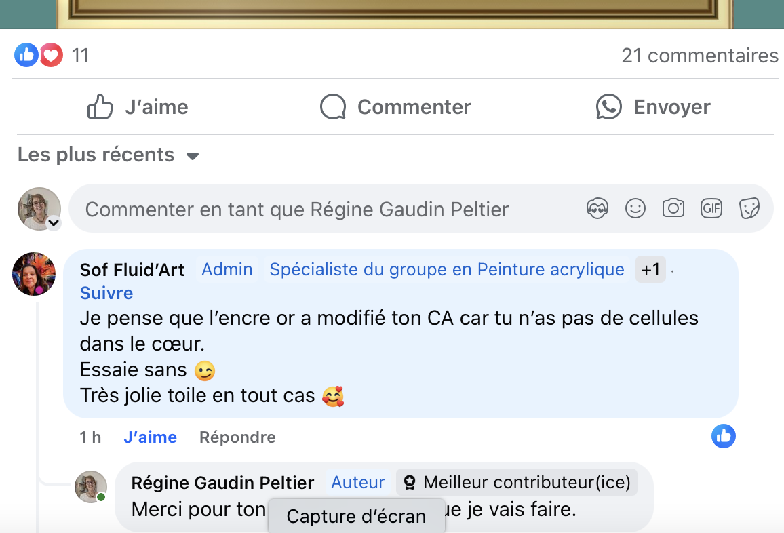Image resolution: width=784 pixels, height=533 pixels.
Task: Send post via WhatsApp Envoyer button
Action: tap(653, 107)
